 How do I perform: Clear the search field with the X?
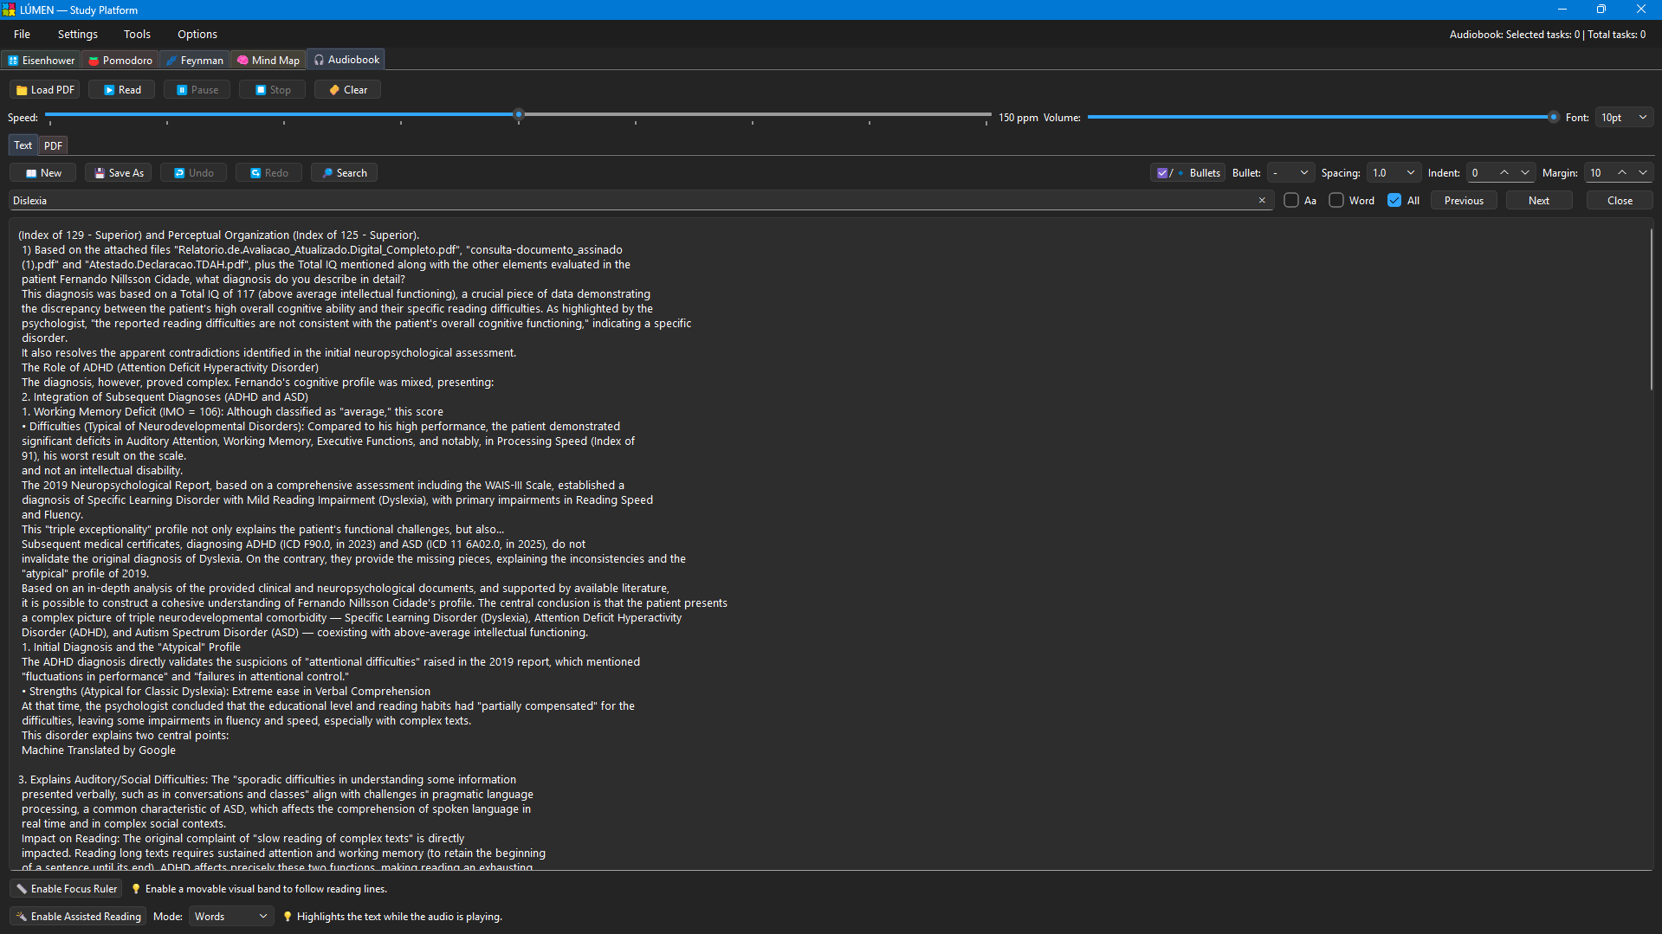pos(1262,201)
